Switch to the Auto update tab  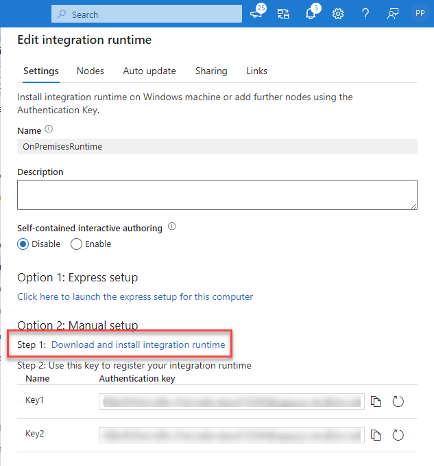coord(149,71)
